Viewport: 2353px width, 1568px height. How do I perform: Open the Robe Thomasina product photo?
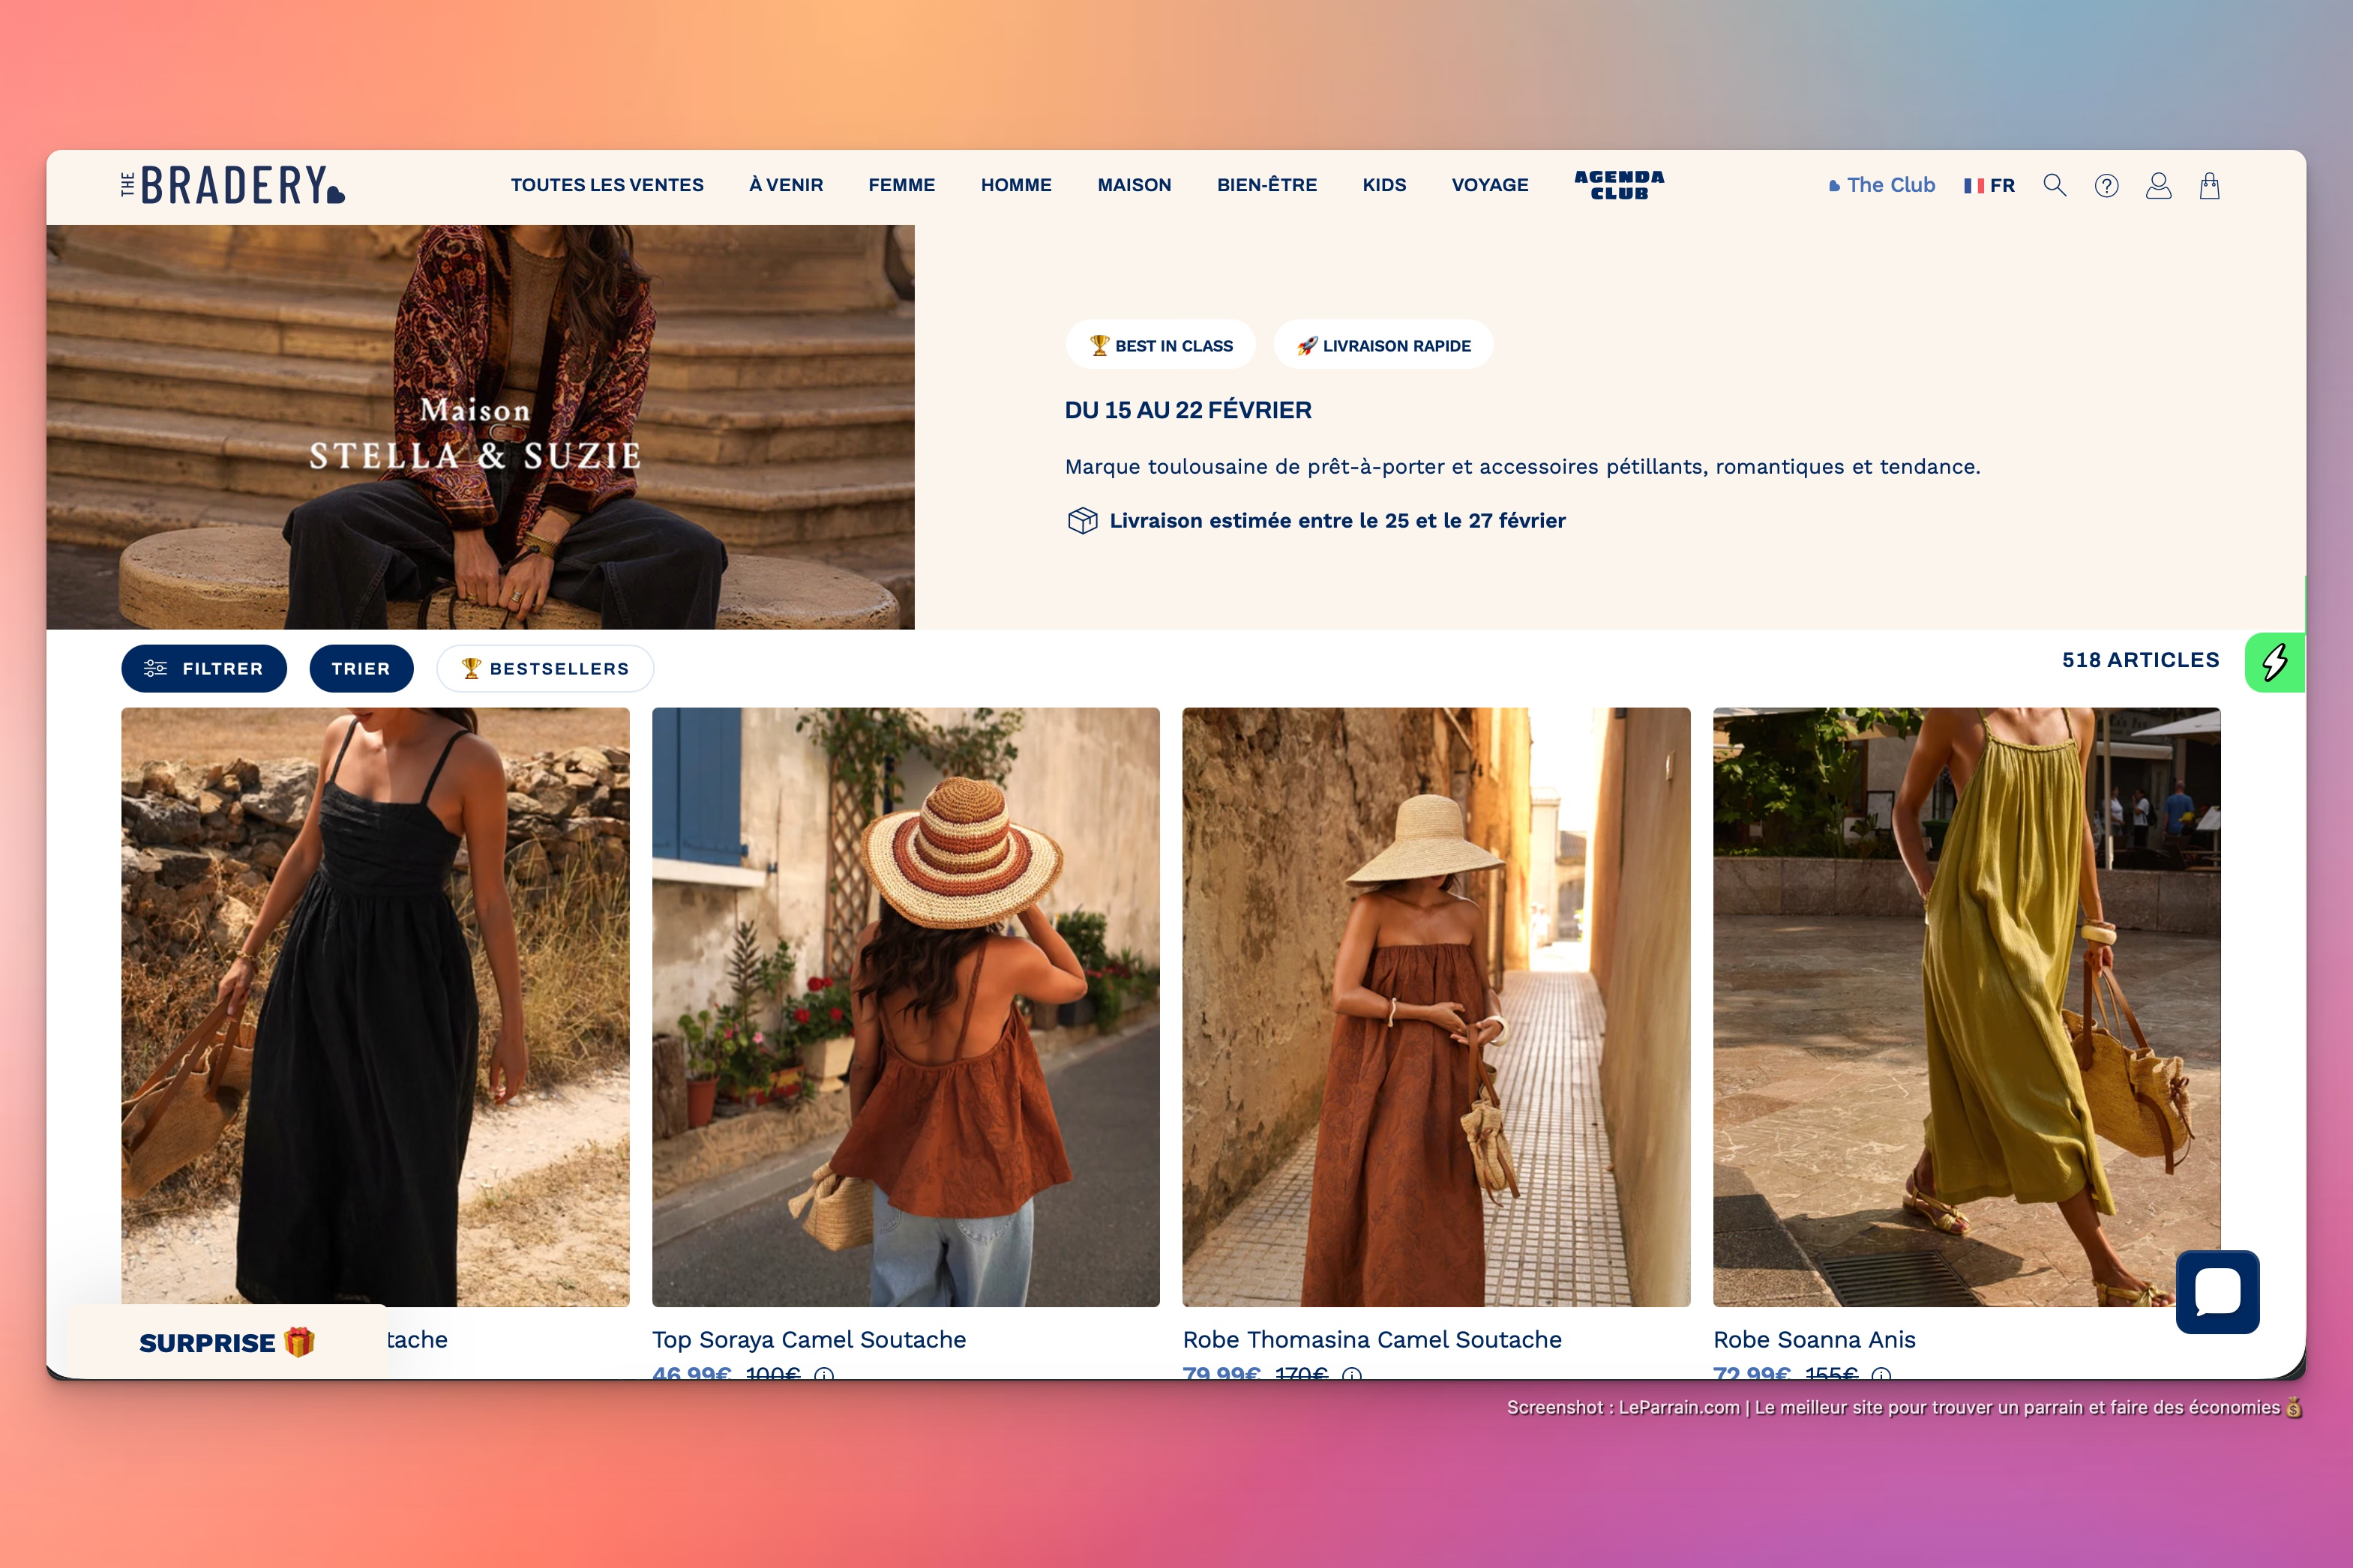1437,1007
